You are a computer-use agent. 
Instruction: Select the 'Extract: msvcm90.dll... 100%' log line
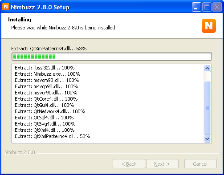47,80
